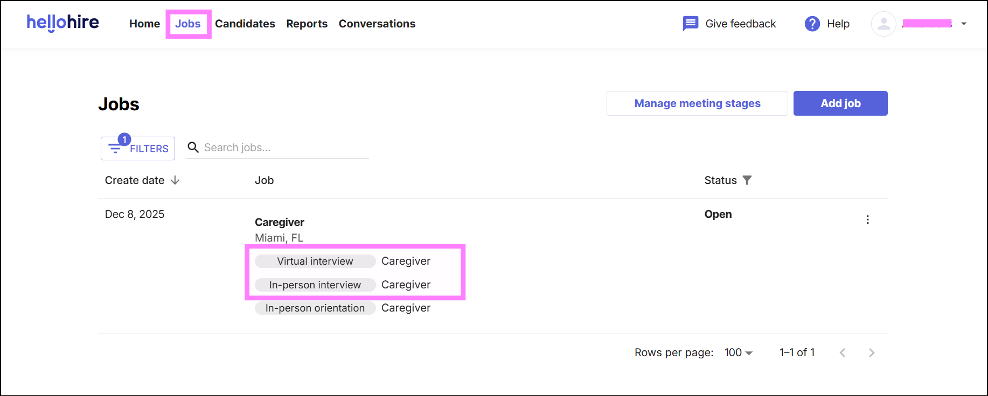The image size is (988, 396).
Task: Click the 1–1 of 1 pagination text
Action: [797, 352]
